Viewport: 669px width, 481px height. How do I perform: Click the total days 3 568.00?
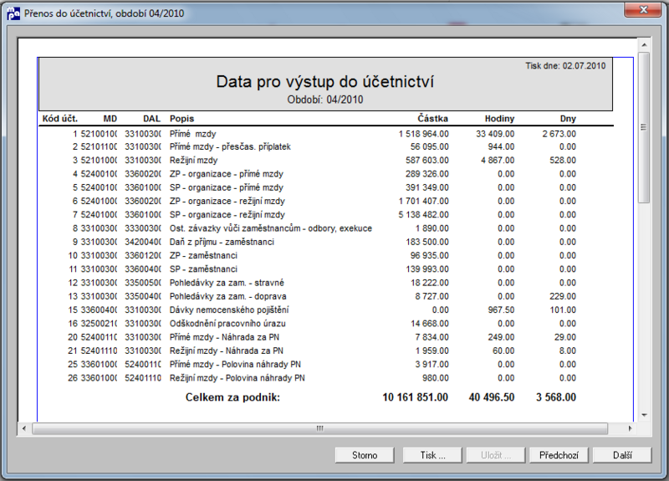click(556, 397)
